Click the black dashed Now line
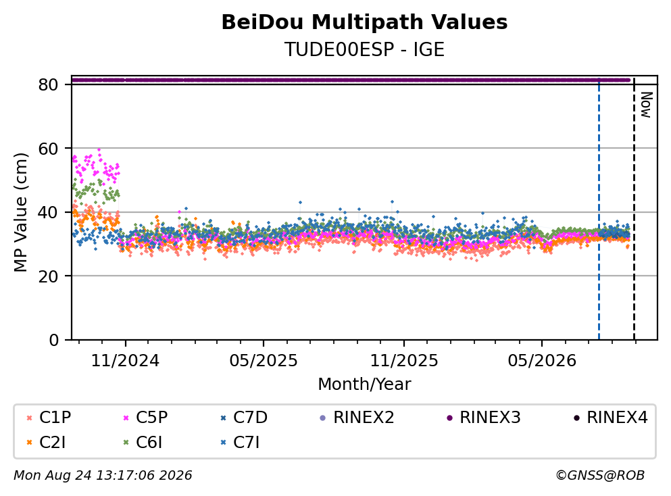Image resolution: width=671 pixels, height=496 pixels. [635, 208]
